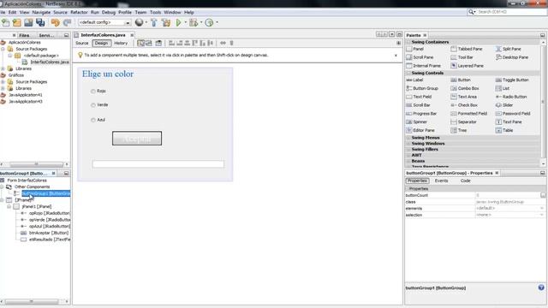Viewport: 548px width, 308px height.
Task: Pick Radio Button from the Palette
Action: coord(511,97)
